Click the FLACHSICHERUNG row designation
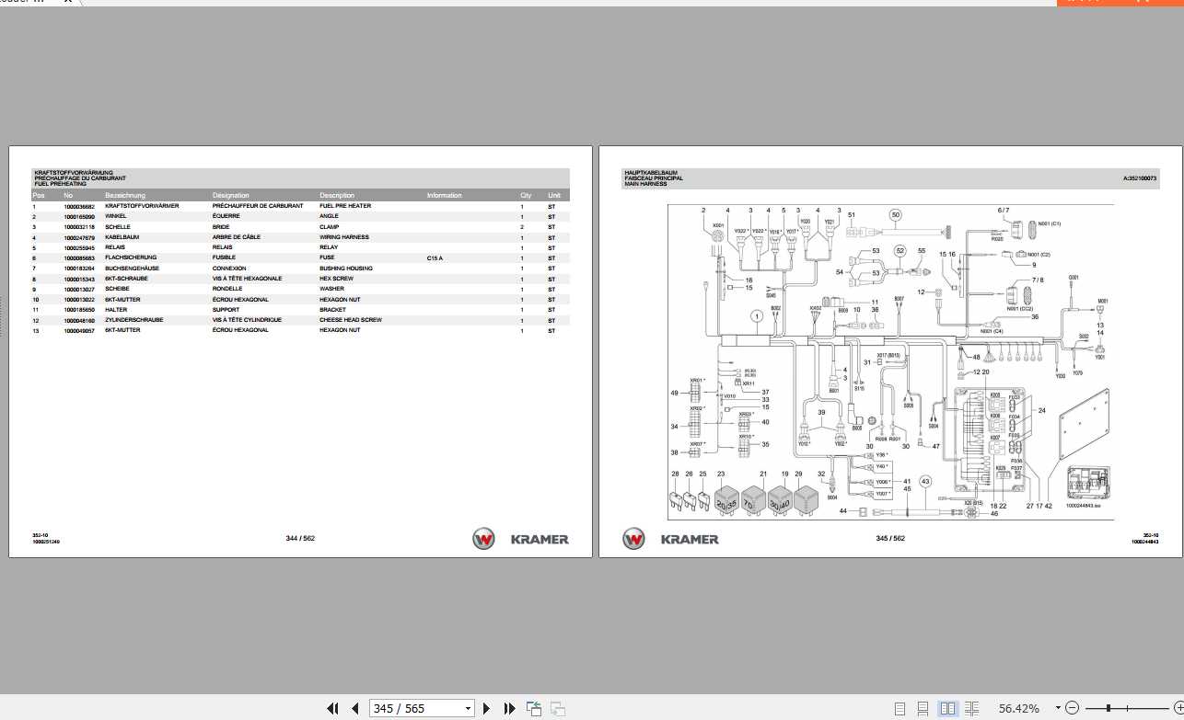The height and width of the screenshot is (720, 1184). click(x=131, y=257)
